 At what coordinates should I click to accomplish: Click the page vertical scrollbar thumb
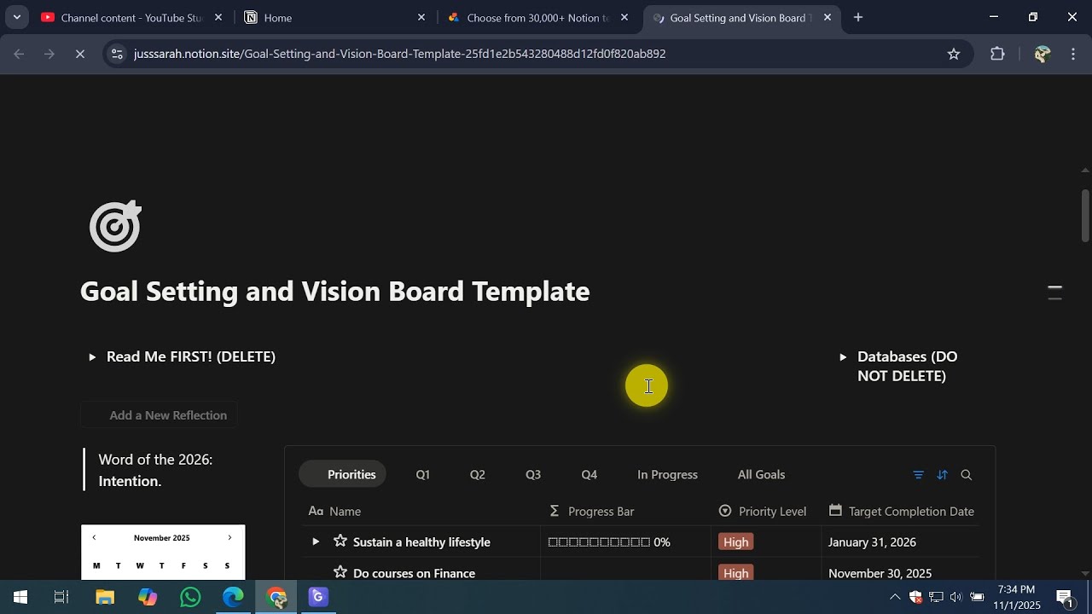tap(1085, 216)
